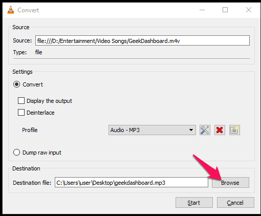
Task: Enable Display the output checkbox
Action: coord(21,101)
